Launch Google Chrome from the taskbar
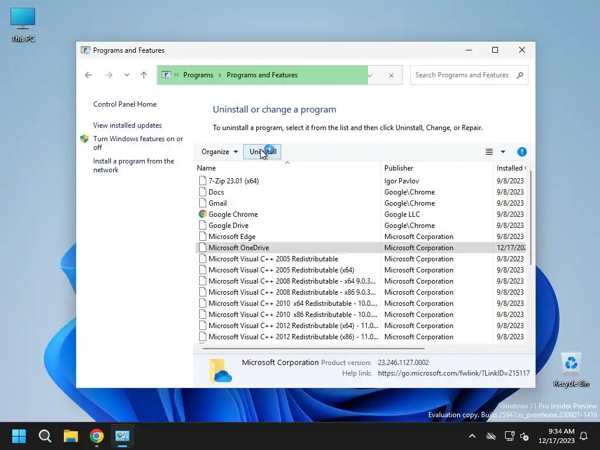 (x=97, y=436)
